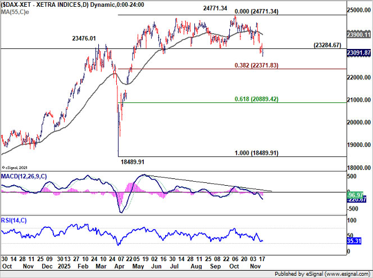Click the Feb month label on time axis

[83, 266]
